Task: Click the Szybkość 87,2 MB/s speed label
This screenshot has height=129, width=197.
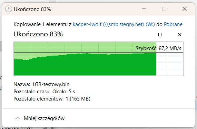Action: coord(158,48)
